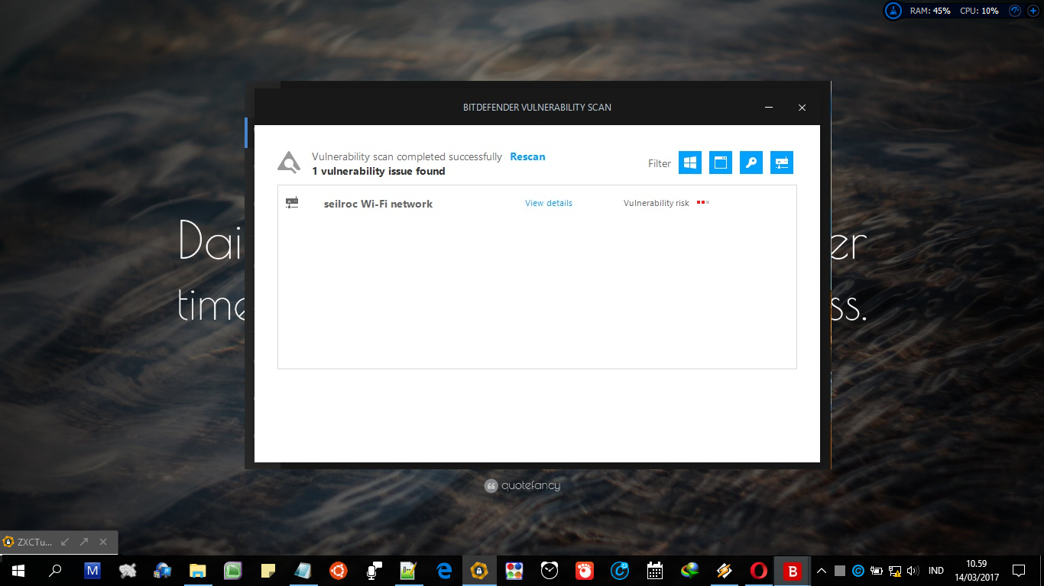Screen dimensions: 1044x586
Task: Open the Action Center notifications icon
Action: pyautogui.click(x=1019, y=570)
